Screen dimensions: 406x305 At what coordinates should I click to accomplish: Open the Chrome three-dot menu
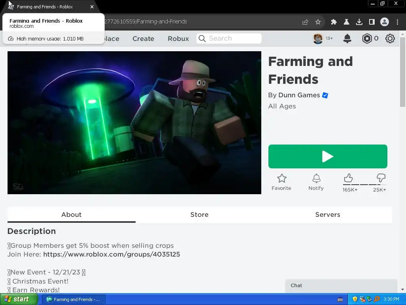pos(397,22)
